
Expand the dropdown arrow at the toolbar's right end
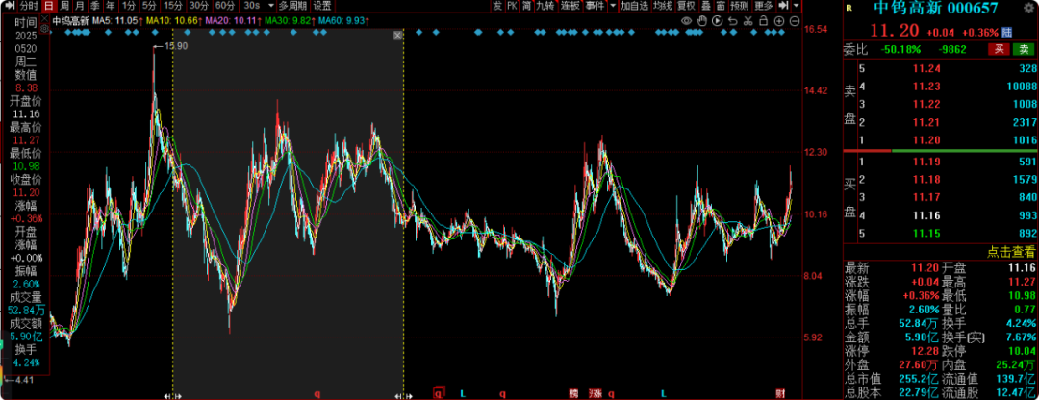[x=796, y=6]
